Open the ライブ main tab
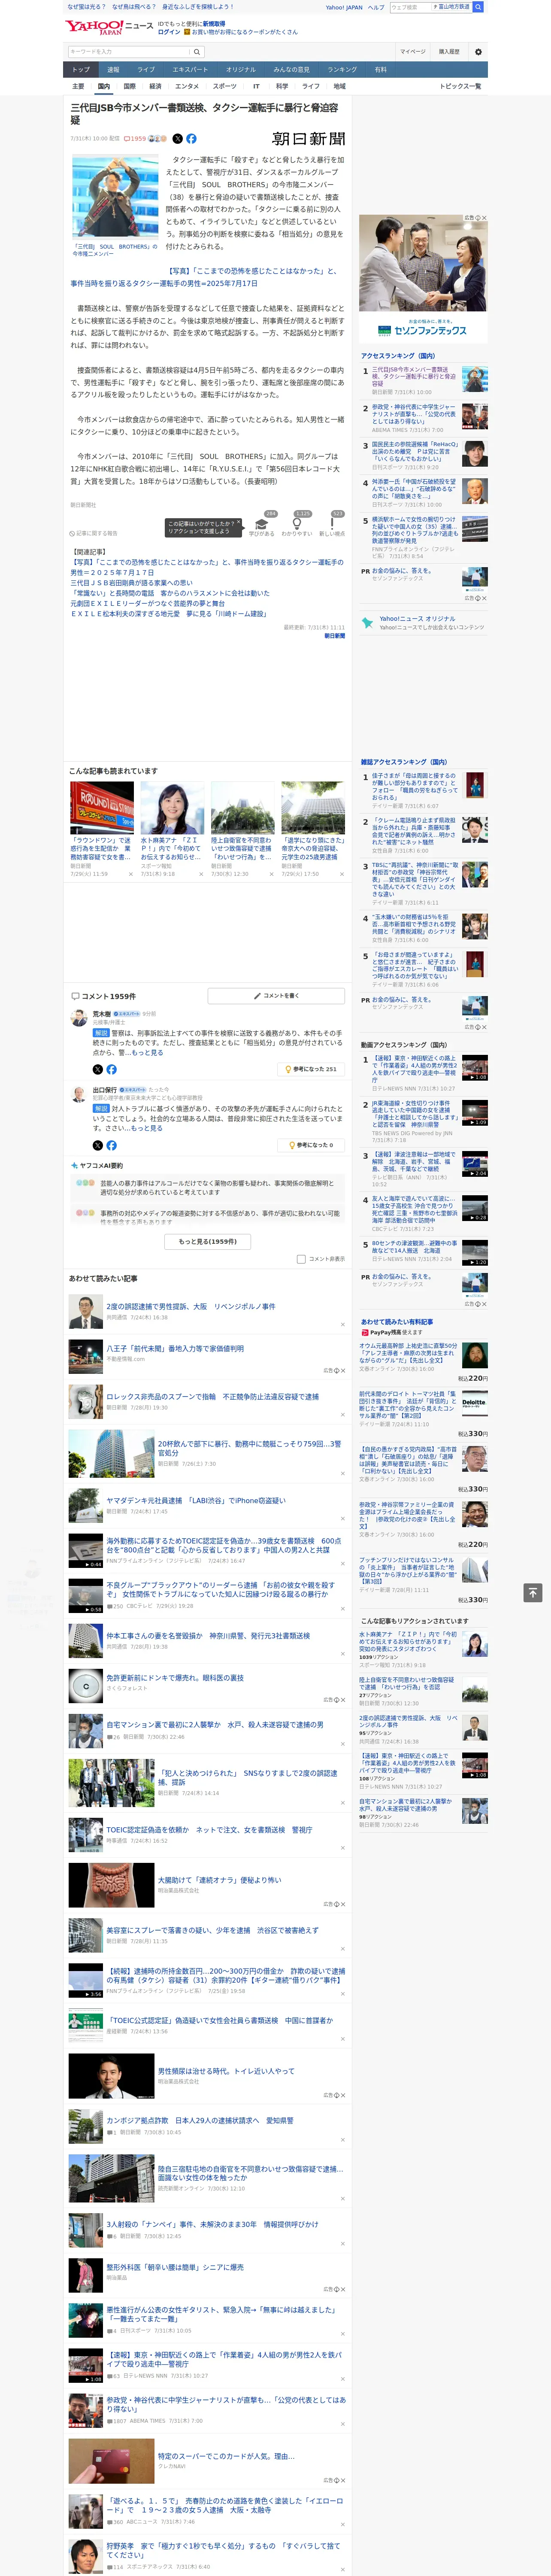Viewport: 551px width, 2576px height. 146,70
